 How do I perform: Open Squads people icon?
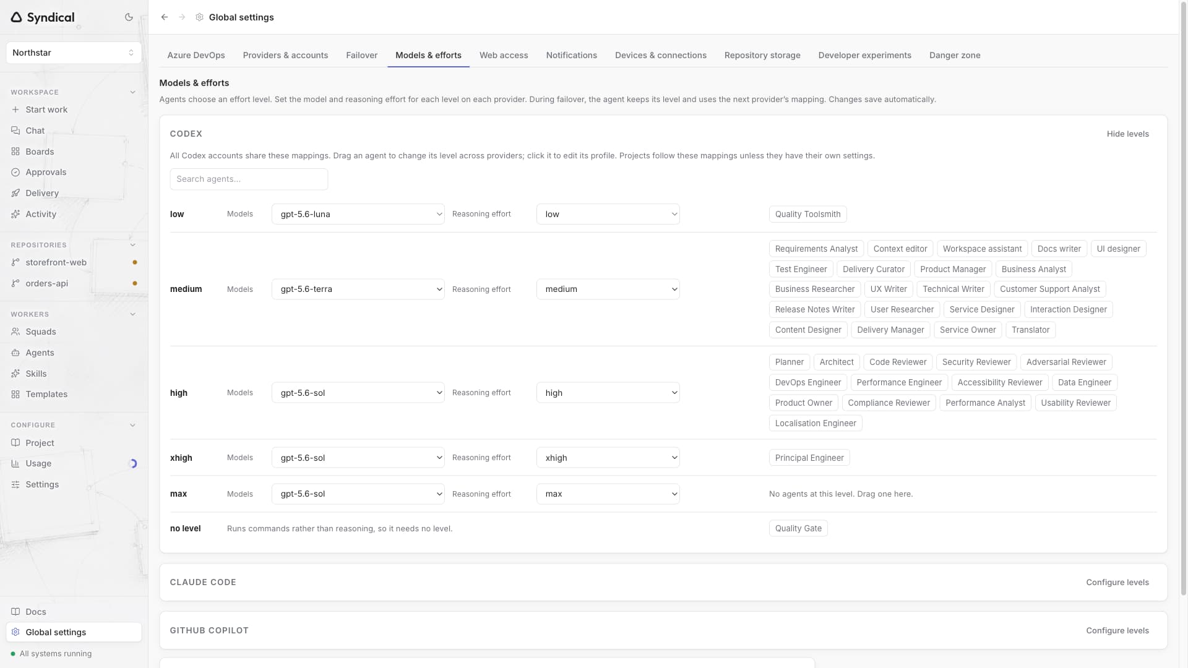15,332
